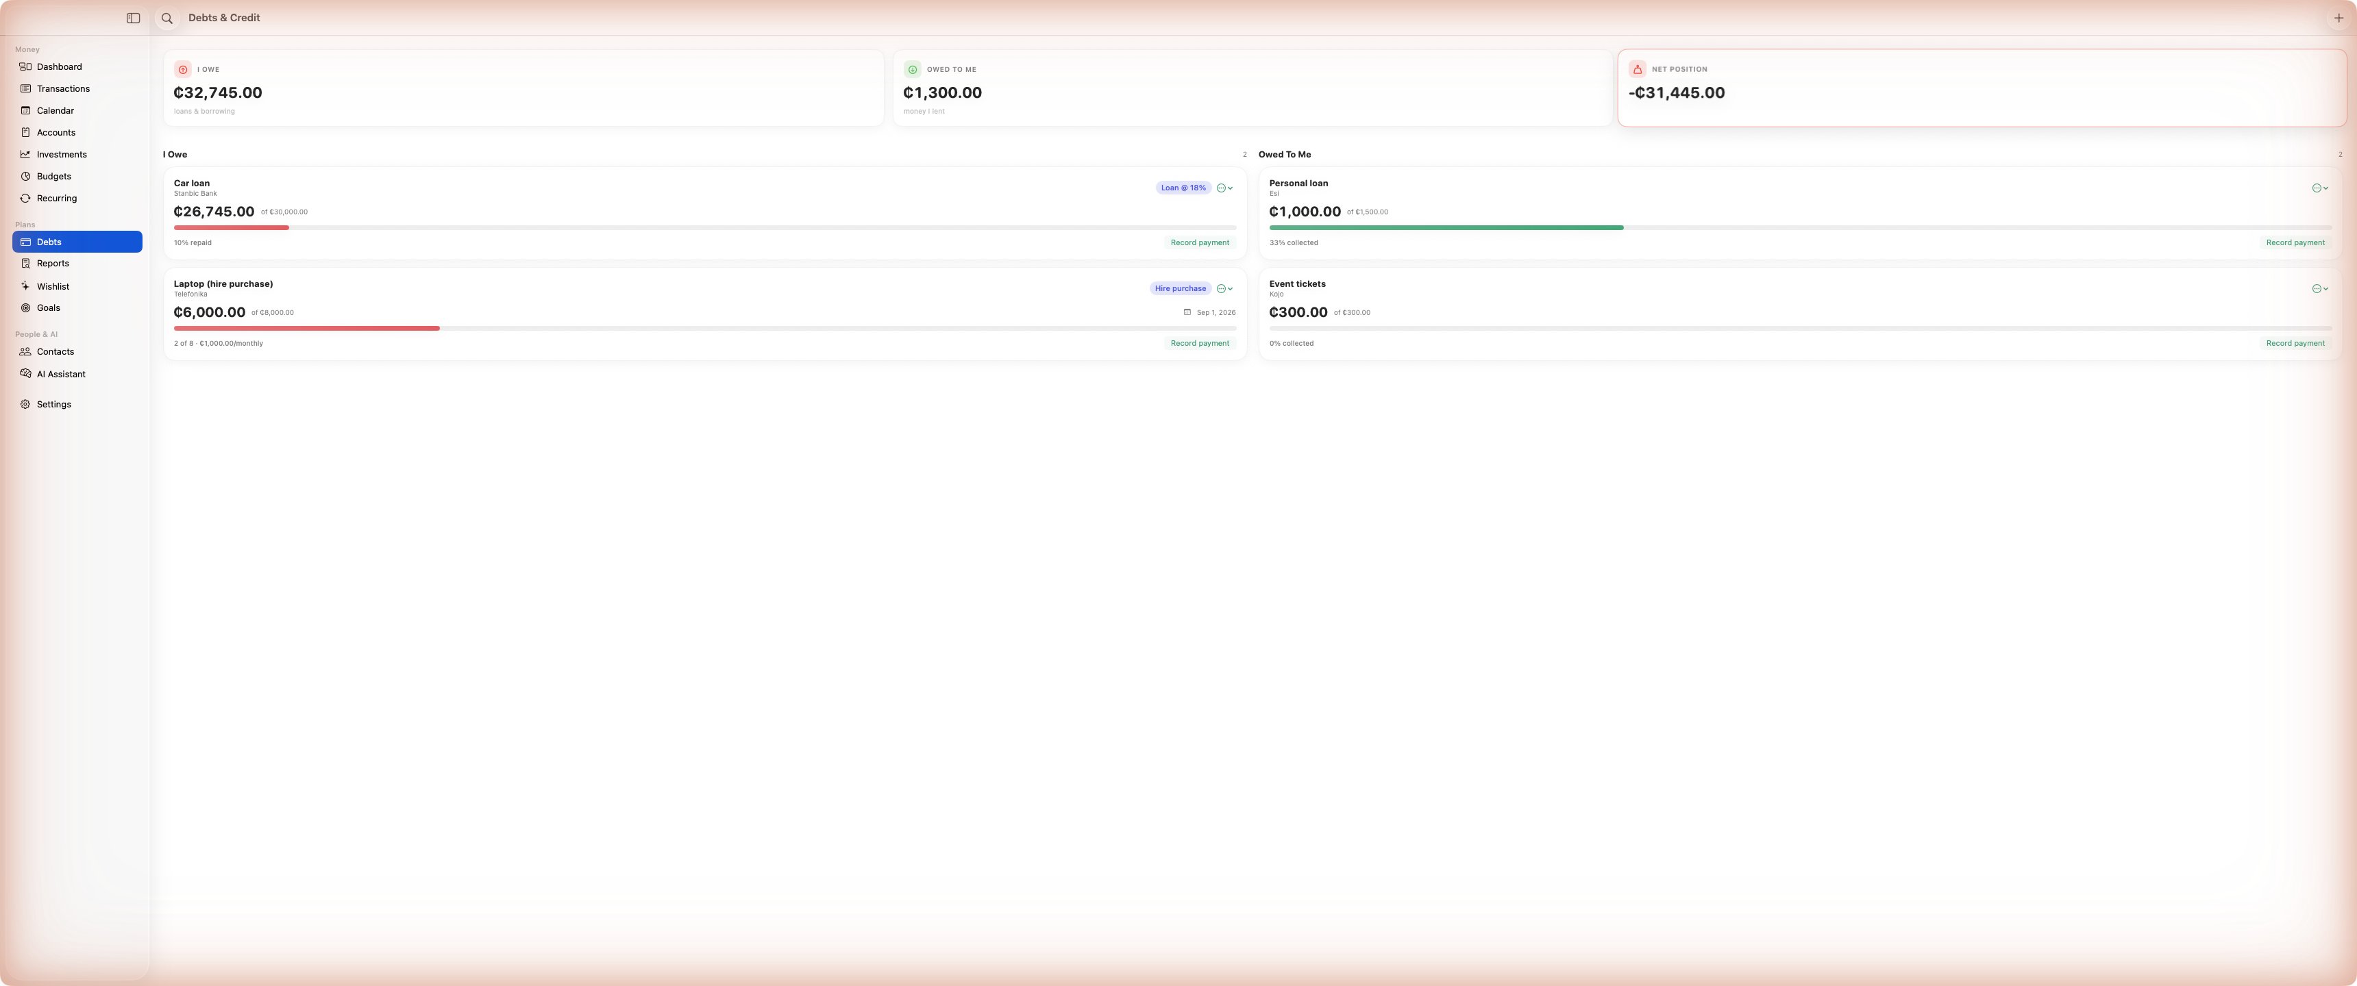The height and width of the screenshot is (986, 2357).
Task: Click the plus add debt icon
Action: pos(2338,18)
